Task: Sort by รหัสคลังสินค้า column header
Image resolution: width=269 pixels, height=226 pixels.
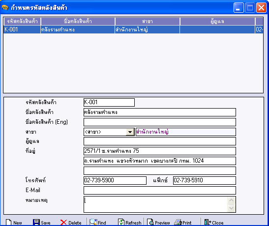Action: [22, 22]
